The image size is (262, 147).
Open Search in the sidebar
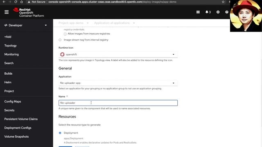pos(9,63)
